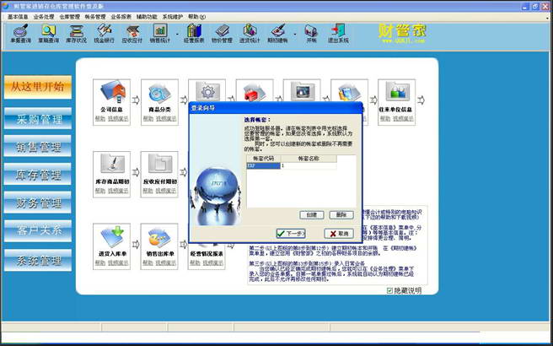Viewport: 553px width, 346px height.
Task: Open the 经营报表 toolbar icon
Action: (194, 34)
